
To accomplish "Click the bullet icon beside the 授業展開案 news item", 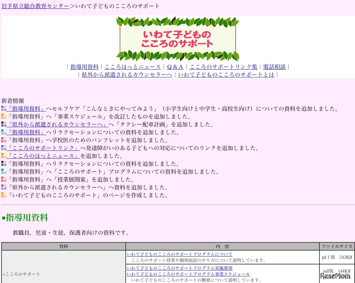I will [4, 179].
